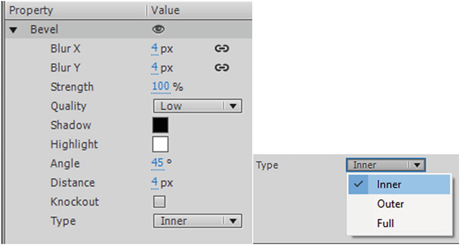Choose Outer from the Type menu
The image size is (460, 245).
click(x=391, y=204)
